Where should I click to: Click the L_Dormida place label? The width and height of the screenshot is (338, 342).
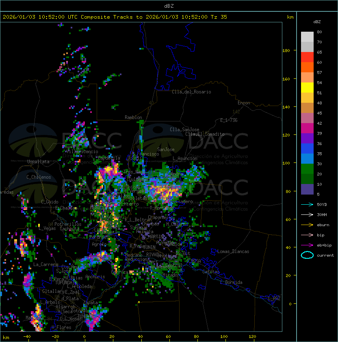point(231,282)
